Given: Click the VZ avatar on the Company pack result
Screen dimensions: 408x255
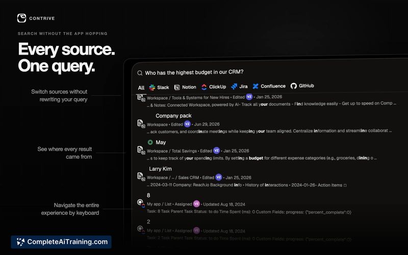Looking at the screenshot, I should pyautogui.click(x=187, y=124).
